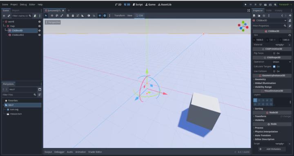This screenshot has width=294, height=156.
Task: Open the Material empty dropdown arrow
Action: tap(290, 45)
